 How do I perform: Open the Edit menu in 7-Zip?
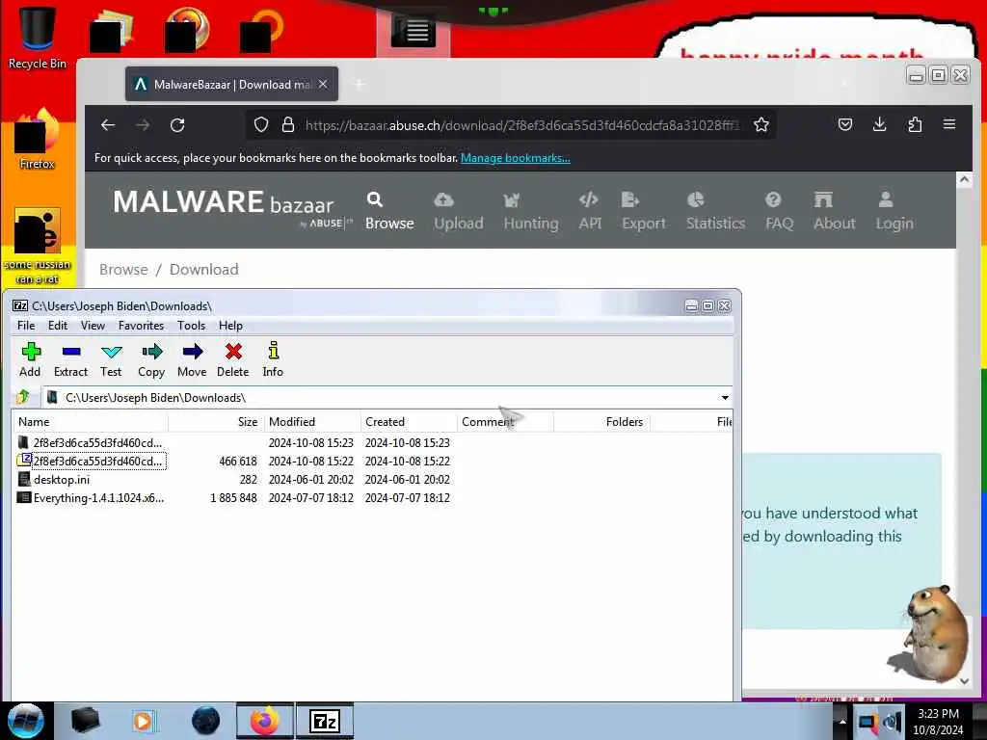point(57,326)
